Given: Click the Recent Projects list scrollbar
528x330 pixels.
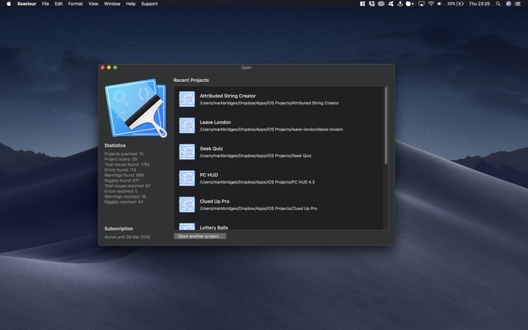Looking at the screenshot, I should tap(385, 125).
